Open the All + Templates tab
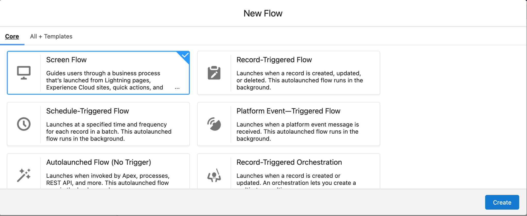The width and height of the screenshot is (527, 216). point(51,37)
